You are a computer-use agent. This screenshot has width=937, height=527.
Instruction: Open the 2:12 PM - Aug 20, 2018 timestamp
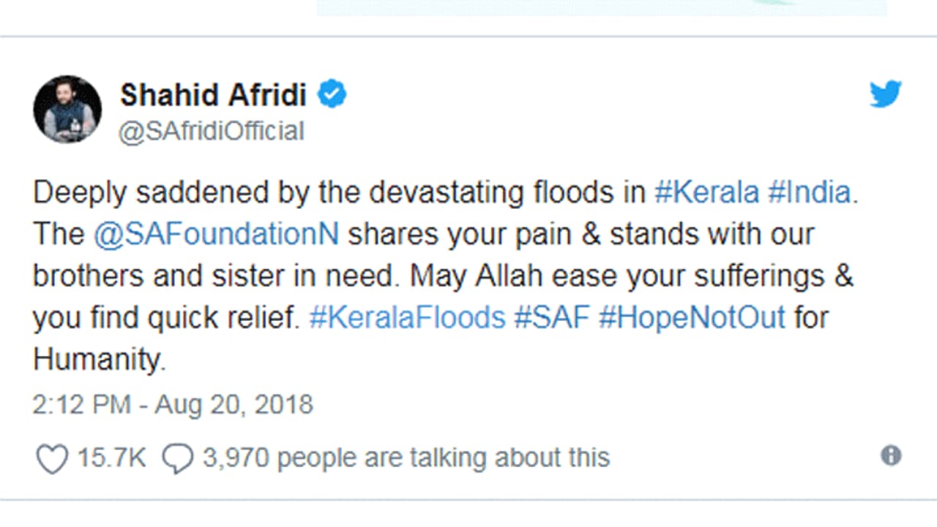[x=173, y=404]
